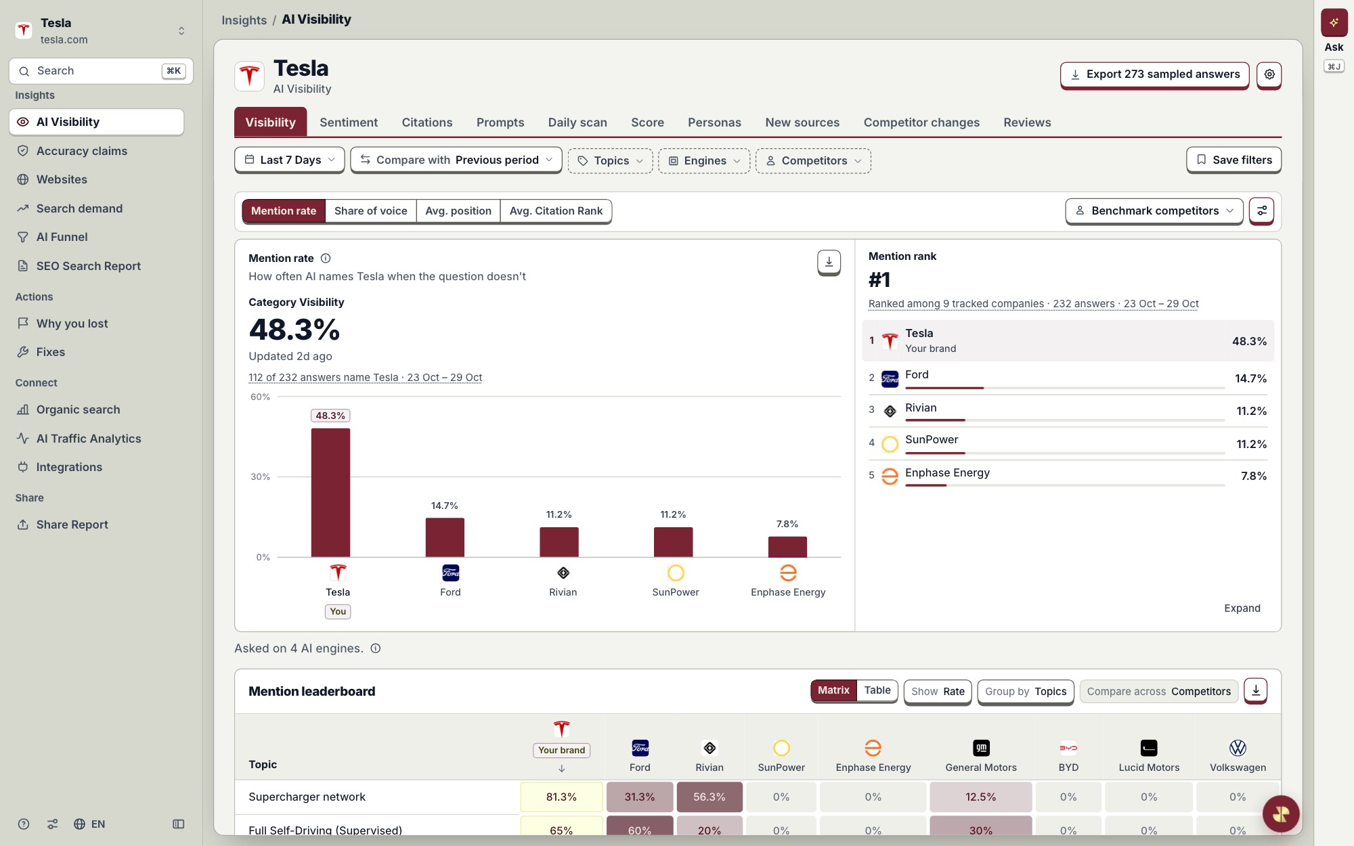This screenshot has width=1354, height=846.
Task: Switch metric to Share of voice
Action: [x=370, y=210]
